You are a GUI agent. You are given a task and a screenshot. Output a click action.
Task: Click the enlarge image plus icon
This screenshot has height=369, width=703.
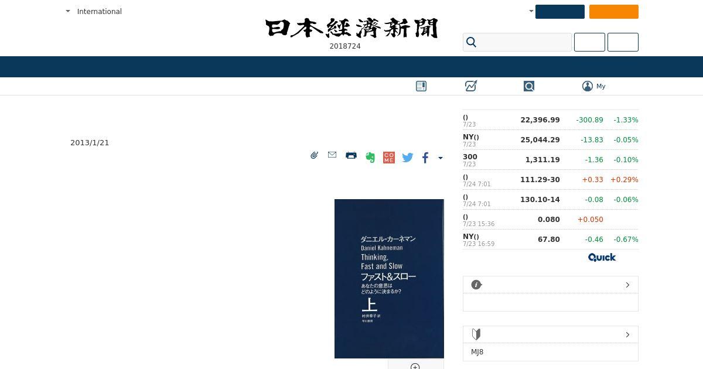point(415,367)
